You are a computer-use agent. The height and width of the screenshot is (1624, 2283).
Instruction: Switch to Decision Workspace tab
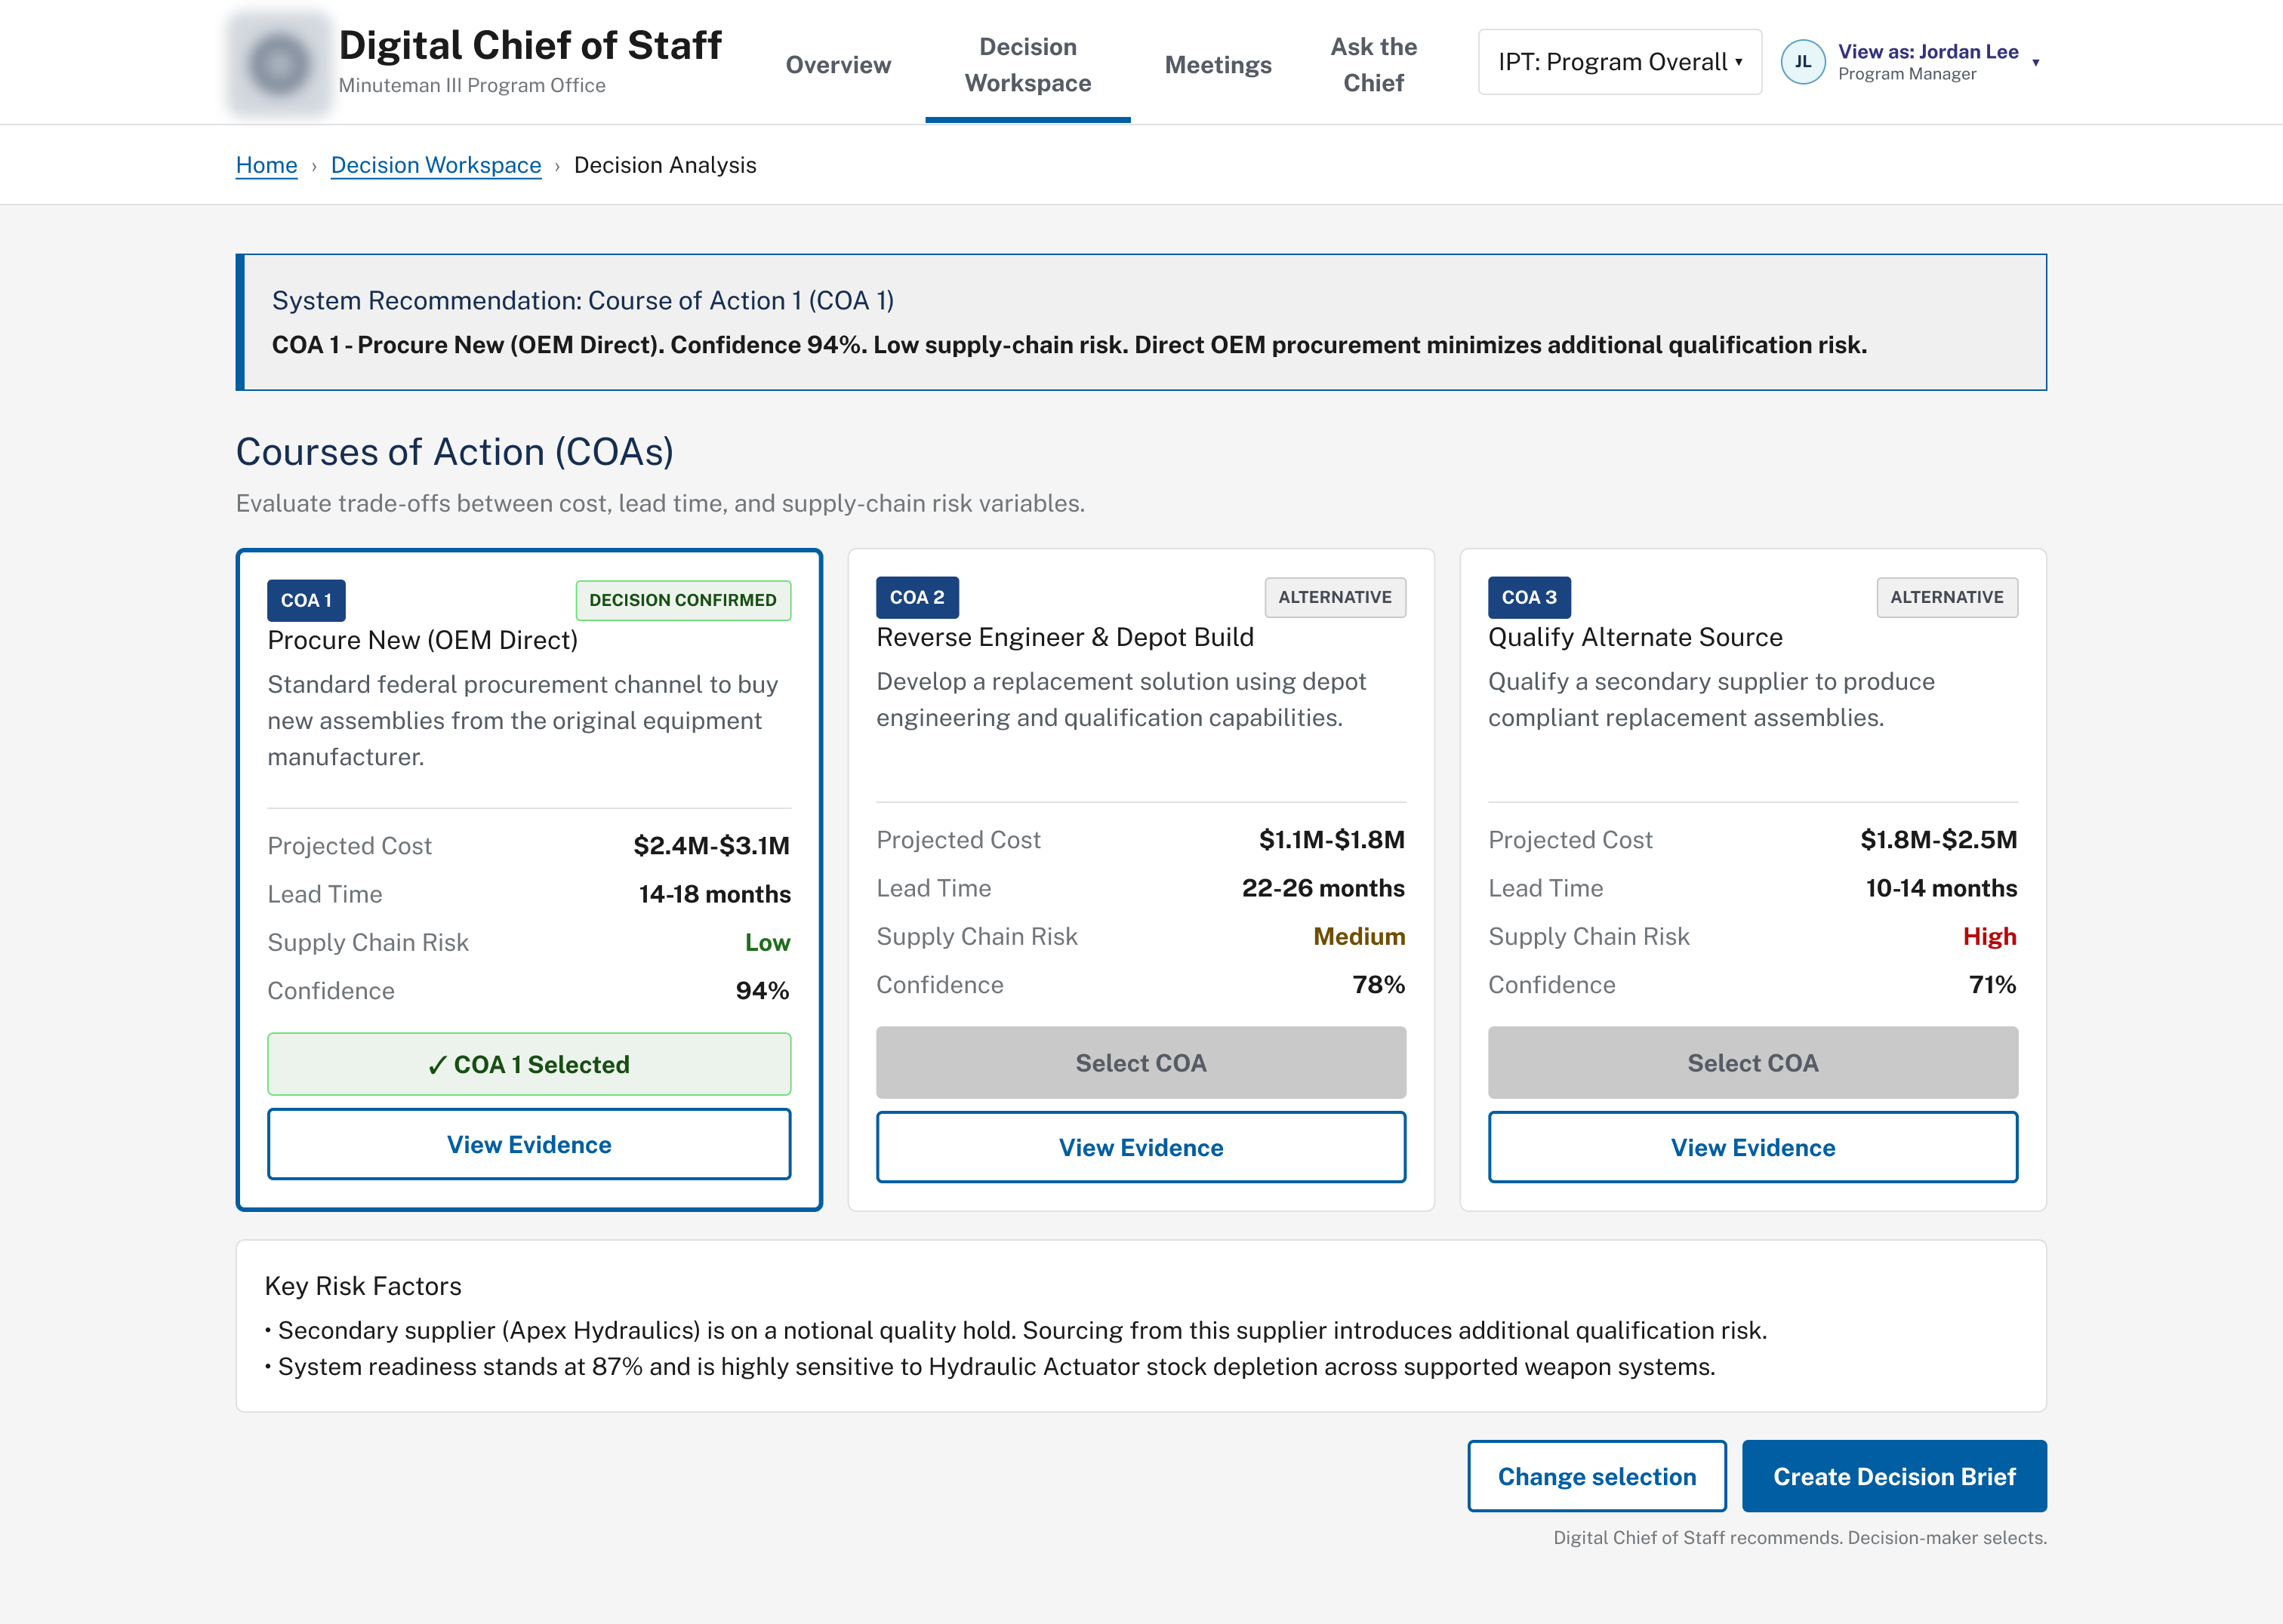pos(1028,65)
